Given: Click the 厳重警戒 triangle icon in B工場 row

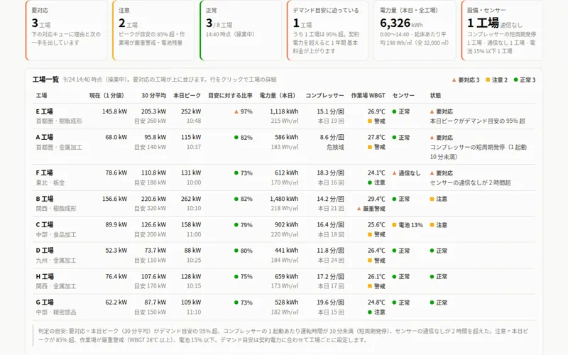Looking at the screenshot, I should point(359,209).
